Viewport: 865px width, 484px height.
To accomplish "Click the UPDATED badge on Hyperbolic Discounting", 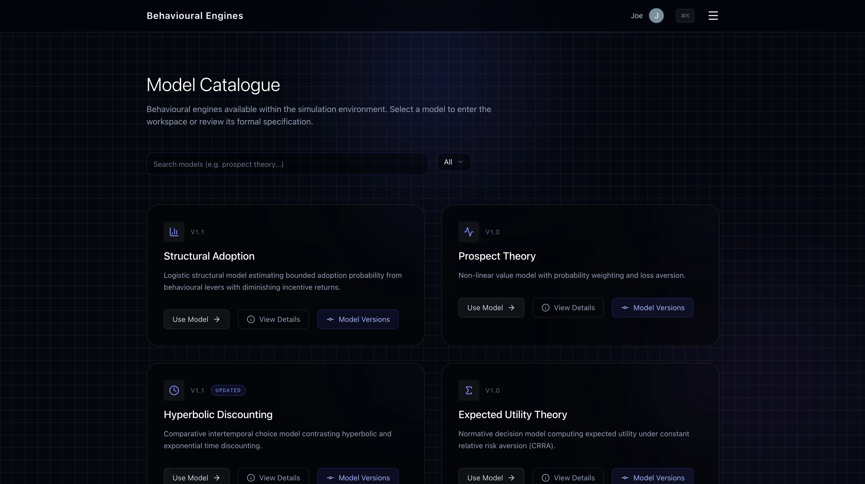I will coord(228,390).
